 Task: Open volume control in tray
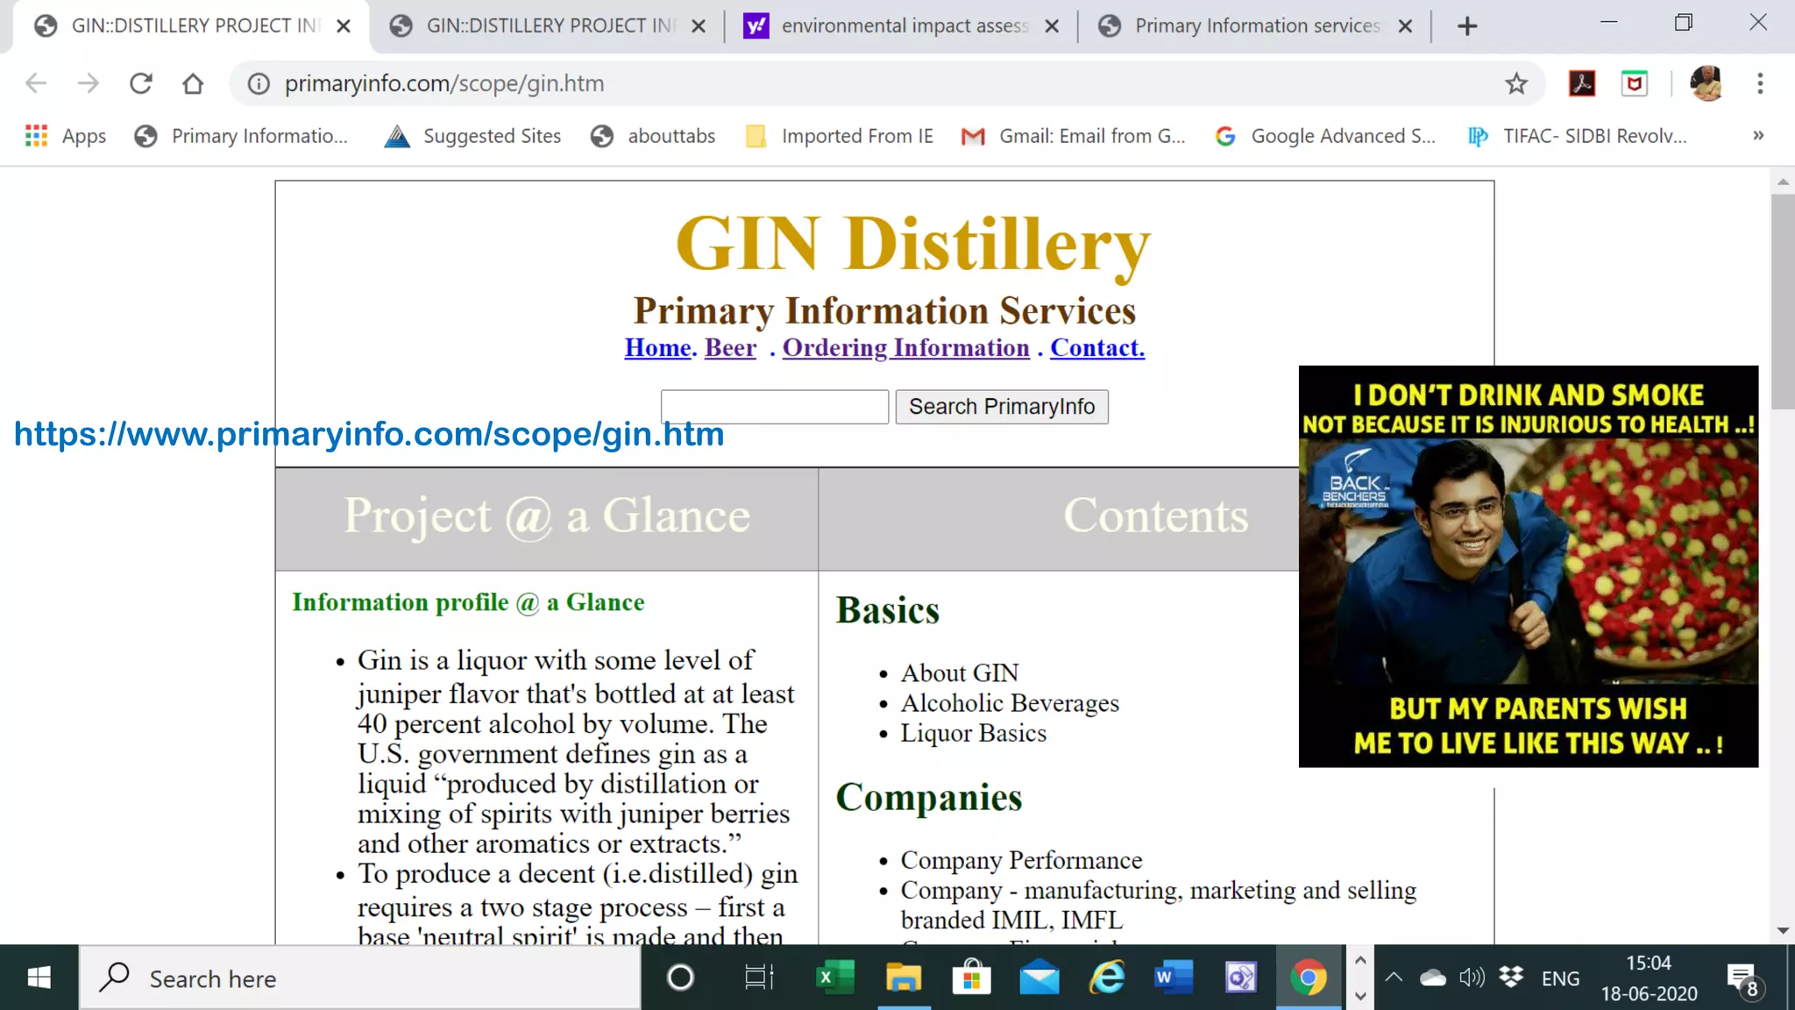point(1472,978)
